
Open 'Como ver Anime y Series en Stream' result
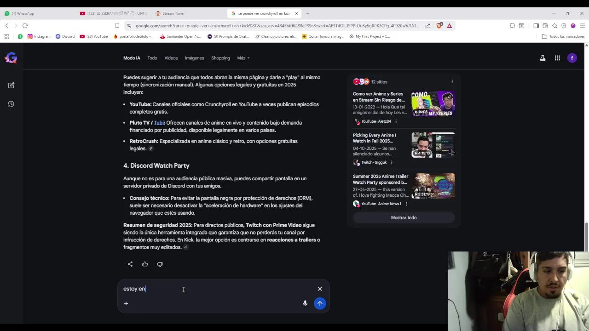[x=379, y=97]
